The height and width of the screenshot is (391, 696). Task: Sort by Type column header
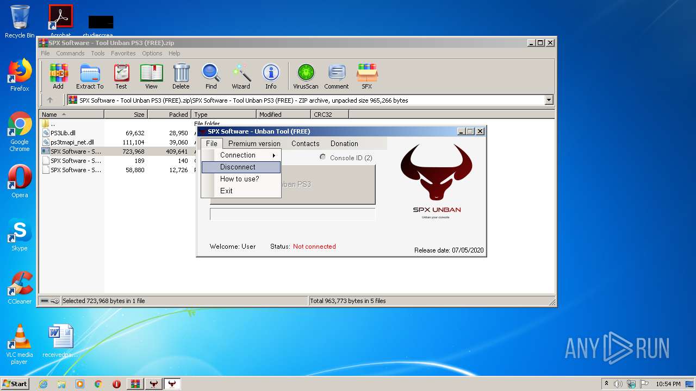pyautogui.click(x=223, y=114)
